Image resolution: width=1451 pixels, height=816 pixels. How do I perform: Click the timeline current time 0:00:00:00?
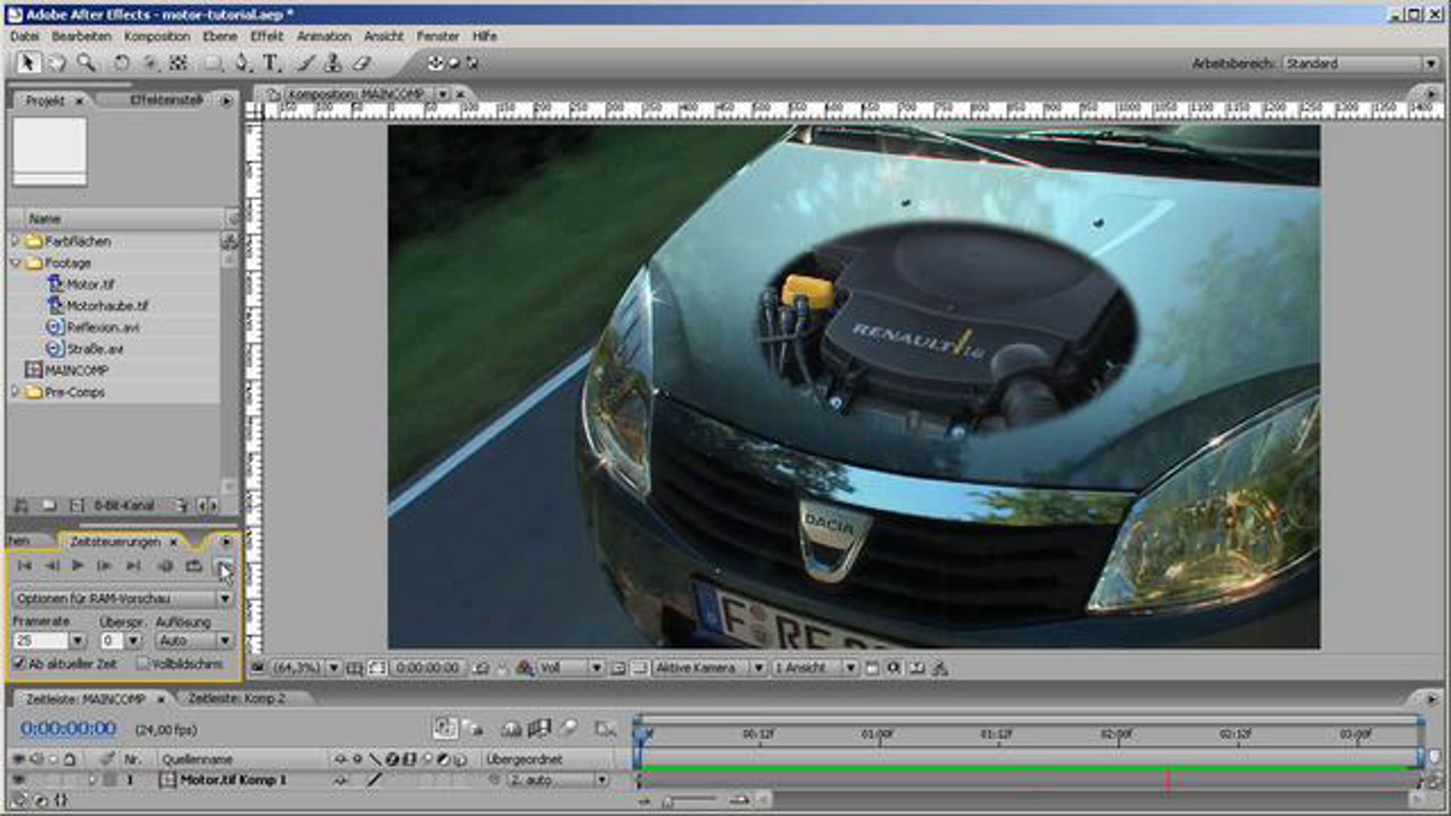pyautogui.click(x=68, y=729)
